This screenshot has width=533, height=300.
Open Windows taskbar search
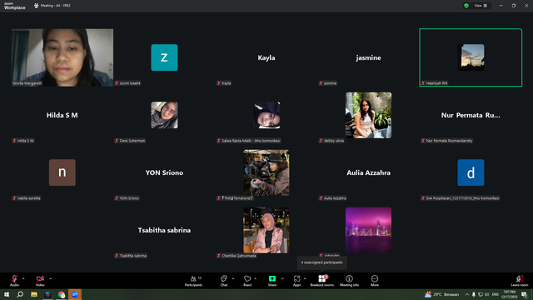[20, 294]
